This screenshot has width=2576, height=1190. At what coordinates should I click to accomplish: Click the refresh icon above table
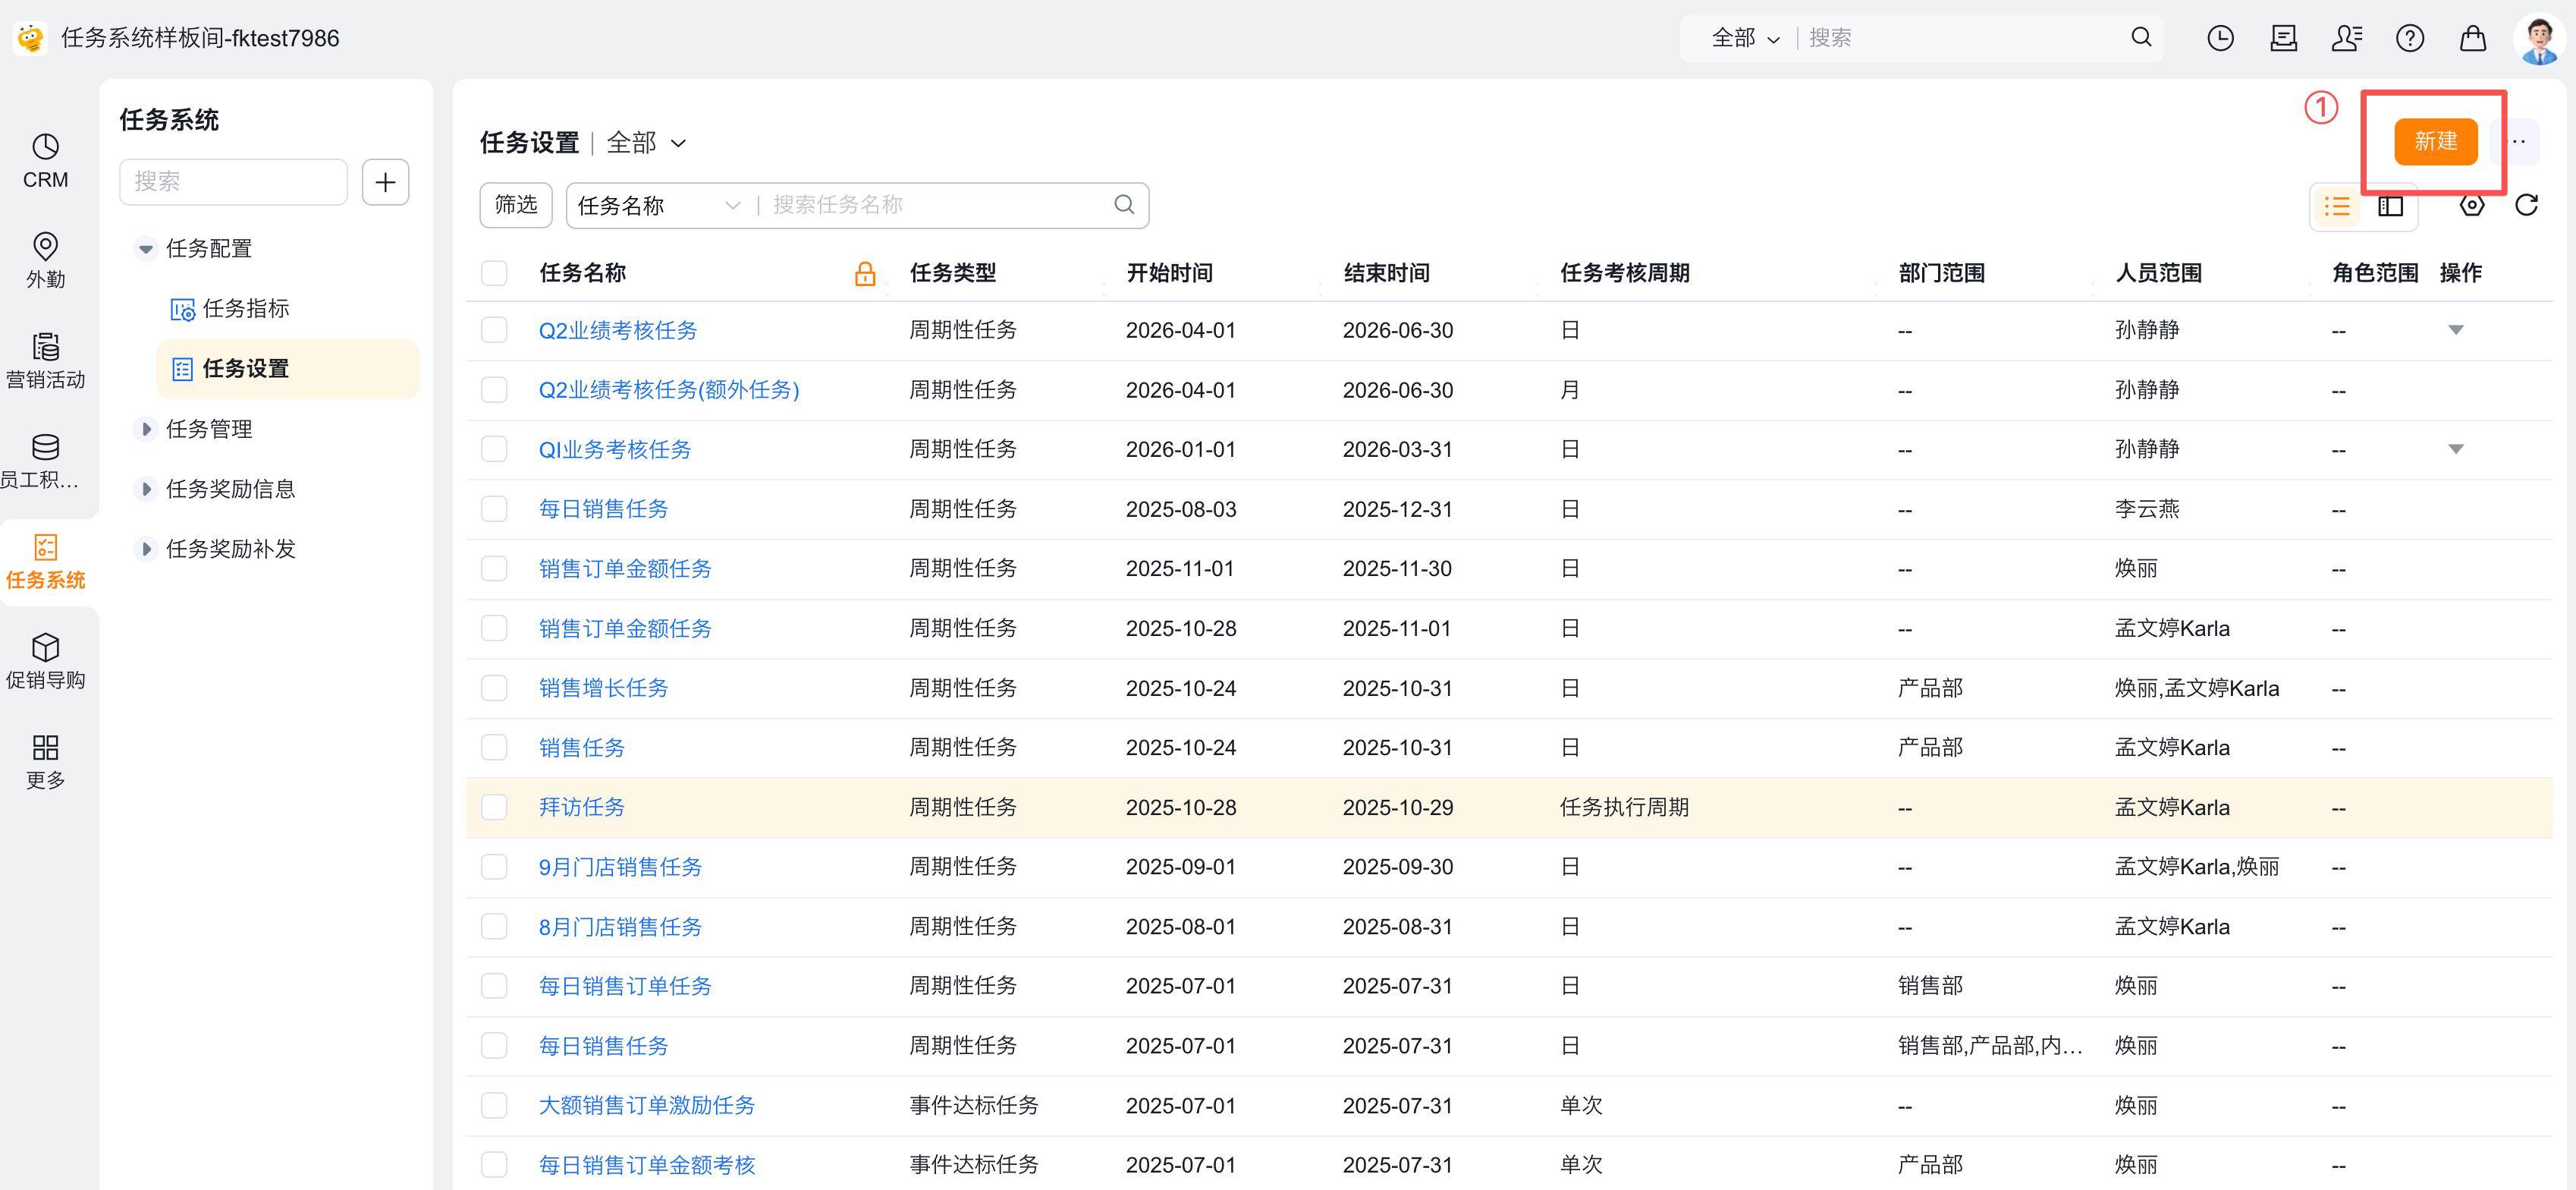click(2526, 205)
